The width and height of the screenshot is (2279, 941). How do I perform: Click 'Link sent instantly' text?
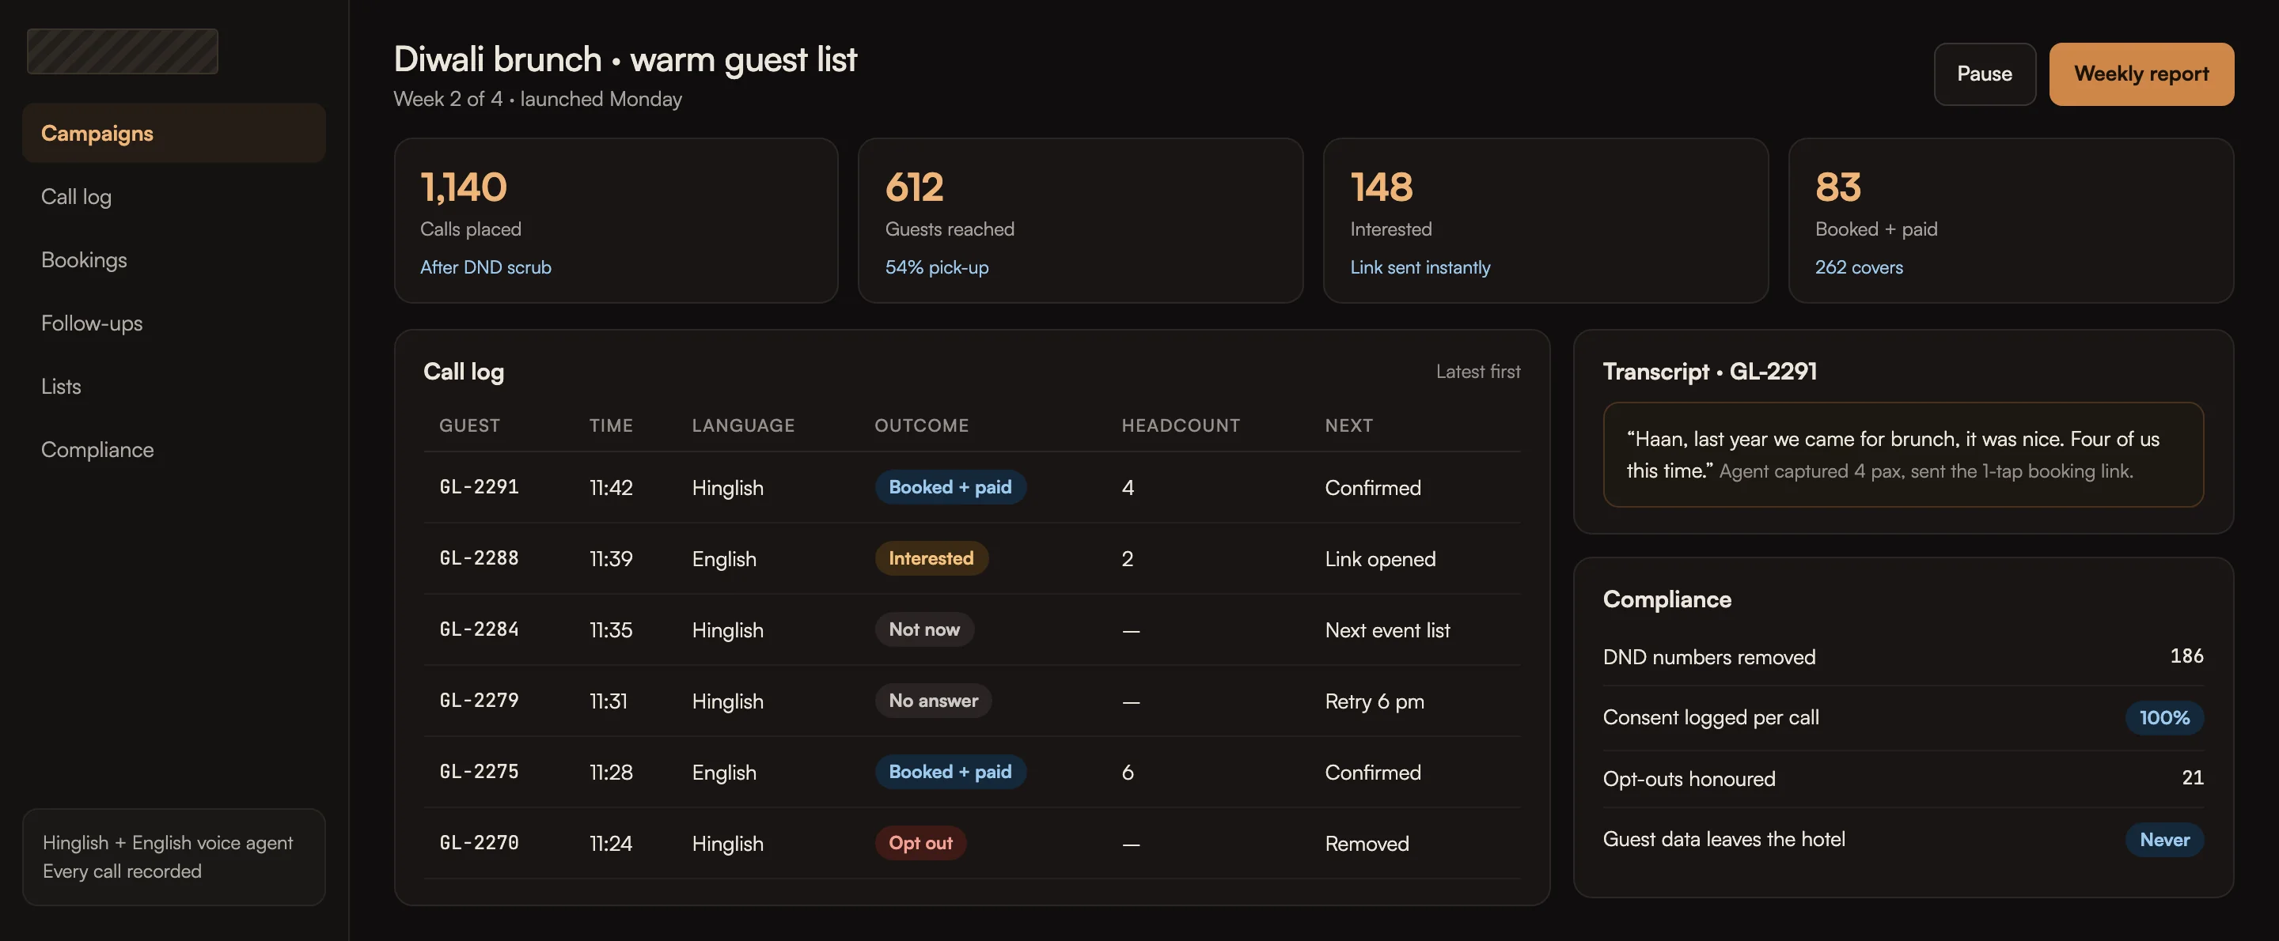point(1420,267)
